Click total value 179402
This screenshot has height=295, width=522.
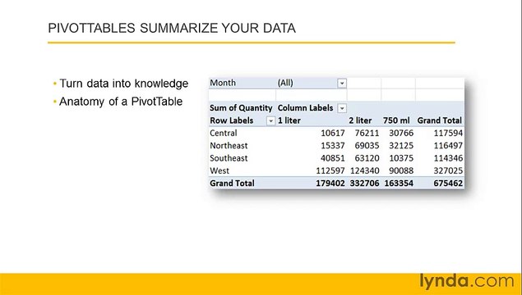[x=330, y=184]
